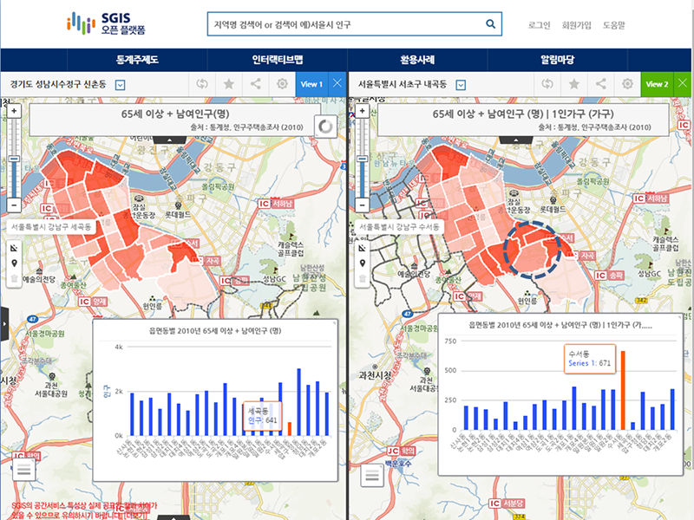
Task: Zoom out on the right map
Action: click(x=358, y=205)
